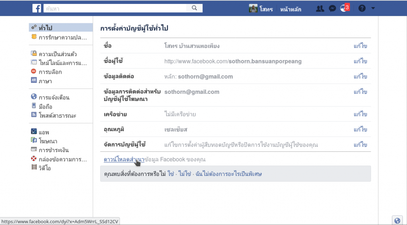Open โพสต์สาธารณะ public posts settings
Viewport: 407px width, 225px height.
tap(57, 116)
